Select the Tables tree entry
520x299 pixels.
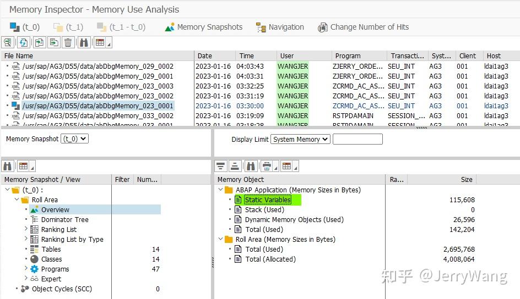tap(51, 250)
